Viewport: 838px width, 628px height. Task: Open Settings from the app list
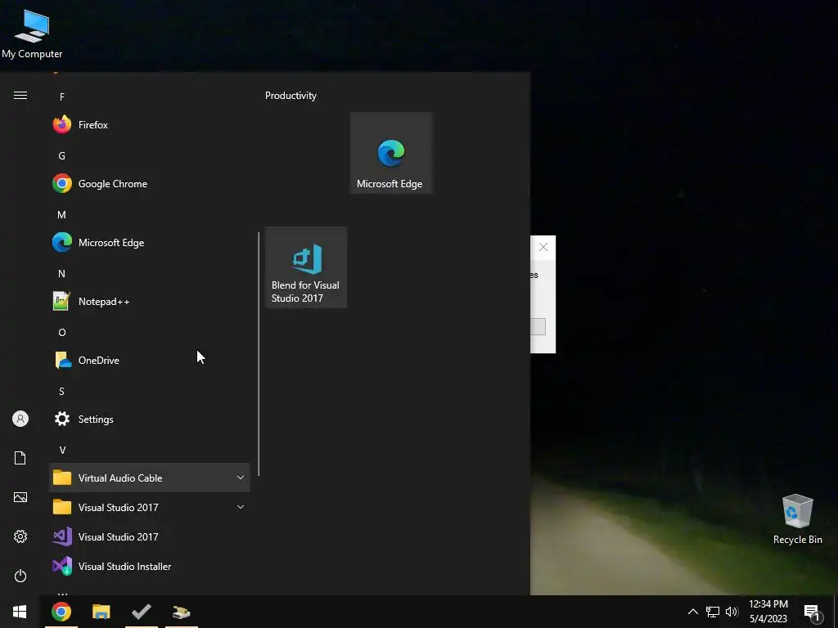pos(149,419)
